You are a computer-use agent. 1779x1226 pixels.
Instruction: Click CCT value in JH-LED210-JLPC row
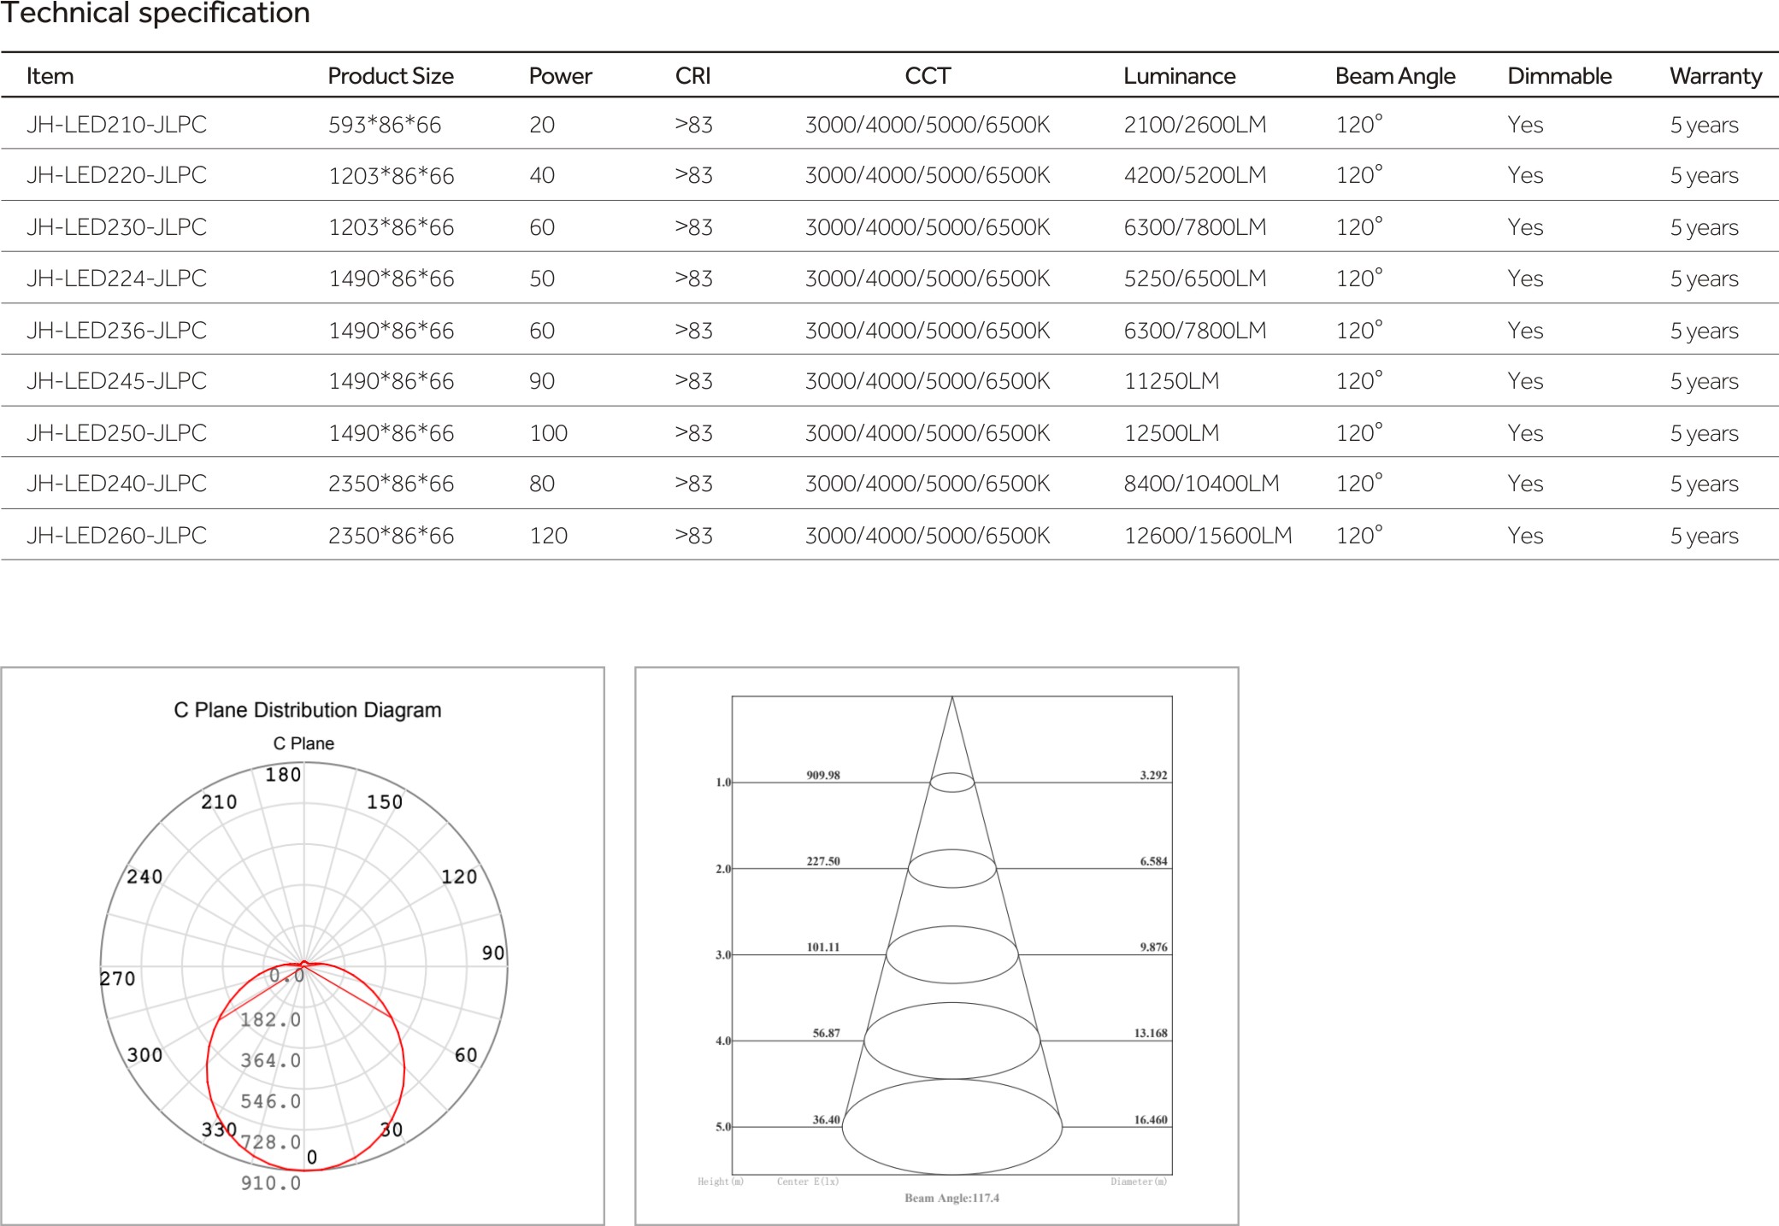click(x=928, y=125)
